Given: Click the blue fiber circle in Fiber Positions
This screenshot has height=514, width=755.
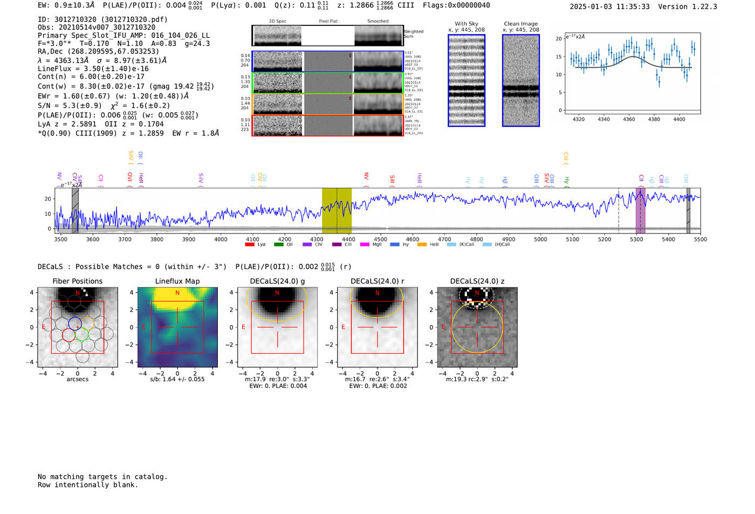Looking at the screenshot, I should 75,324.
